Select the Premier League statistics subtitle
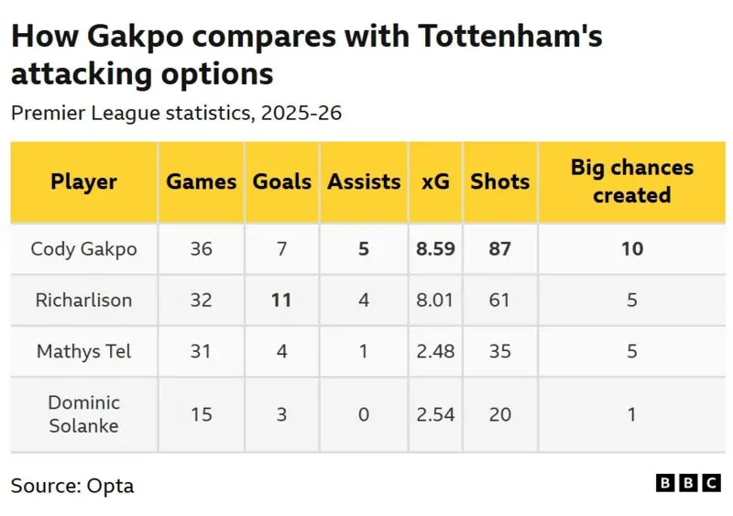733x516 pixels. pos(176,114)
